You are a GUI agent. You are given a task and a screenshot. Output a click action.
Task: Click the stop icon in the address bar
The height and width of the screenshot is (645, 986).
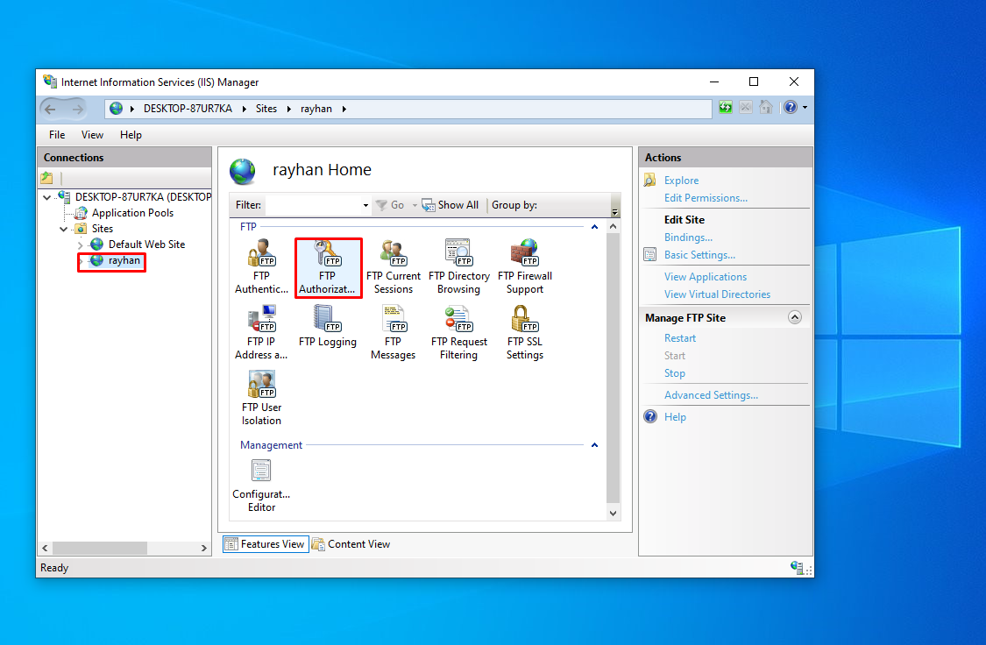coord(746,108)
